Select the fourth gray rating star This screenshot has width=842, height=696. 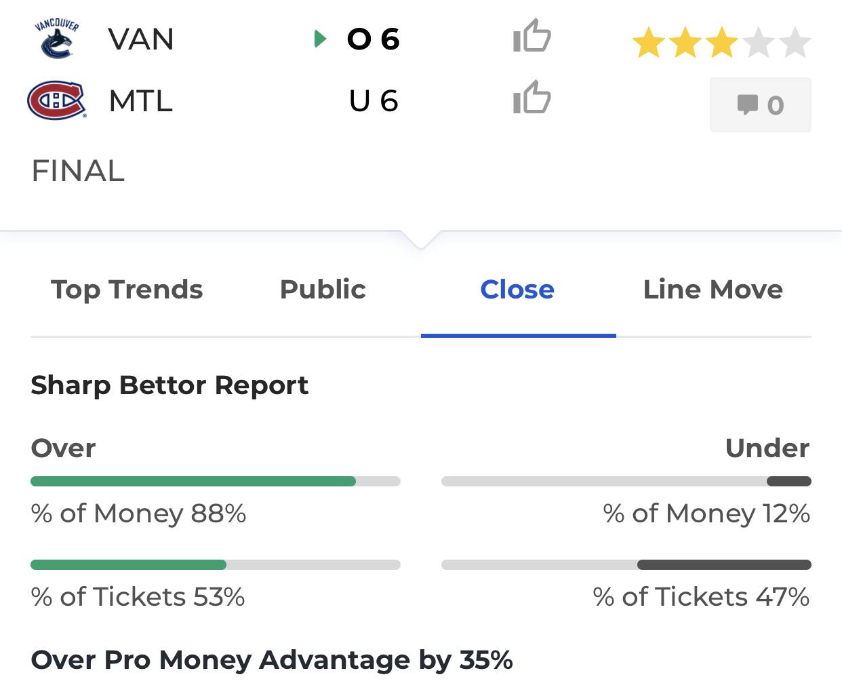(759, 43)
